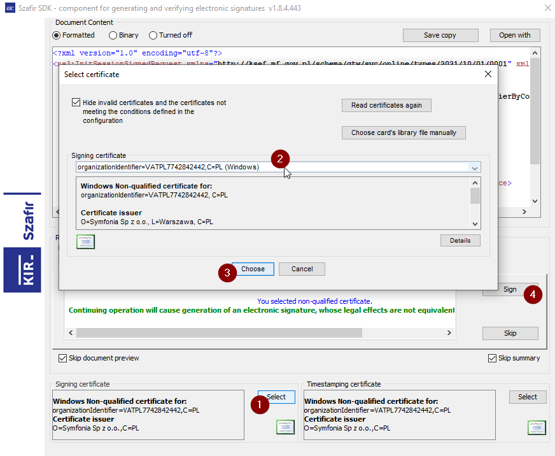Click the green 'Continuing operation will cause' warning text
555x456 pixels.
click(x=262, y=310)
